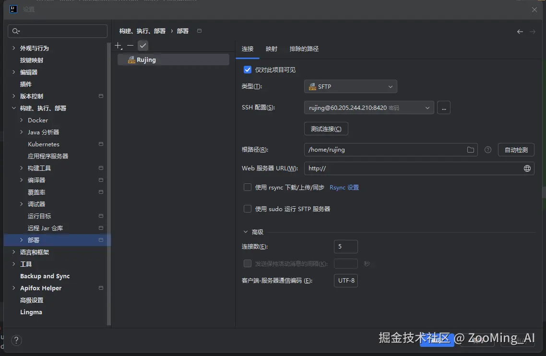
Task: Click project-level icon beside 运行目标
Action: [101, 216]
